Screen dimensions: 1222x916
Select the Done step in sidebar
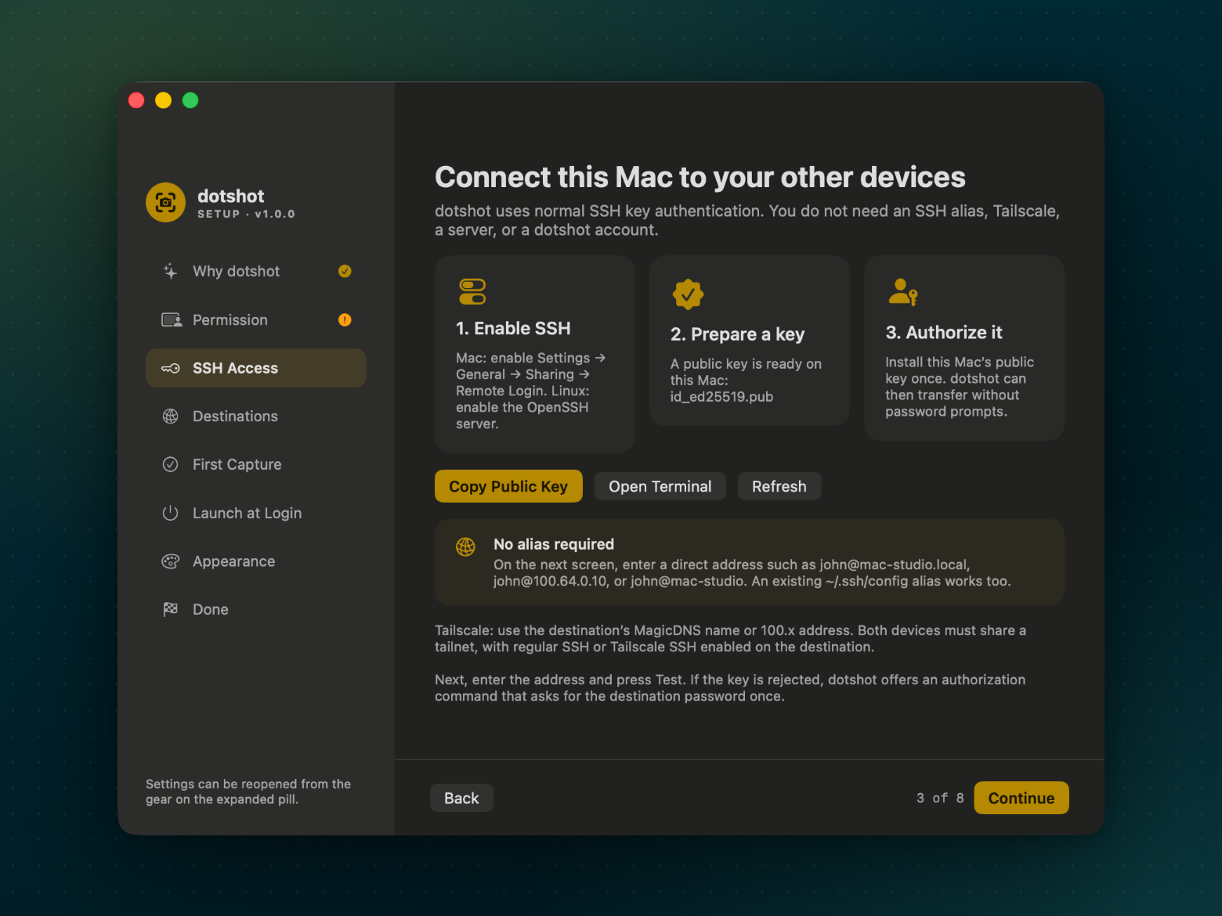tap(256, 609)
